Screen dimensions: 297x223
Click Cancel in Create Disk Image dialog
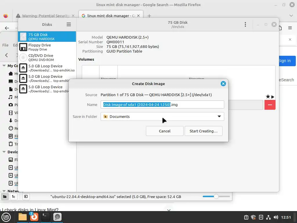[x=165, y=131]
